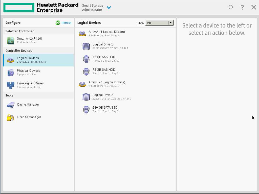Open License Manager tool

pos(38,117)
